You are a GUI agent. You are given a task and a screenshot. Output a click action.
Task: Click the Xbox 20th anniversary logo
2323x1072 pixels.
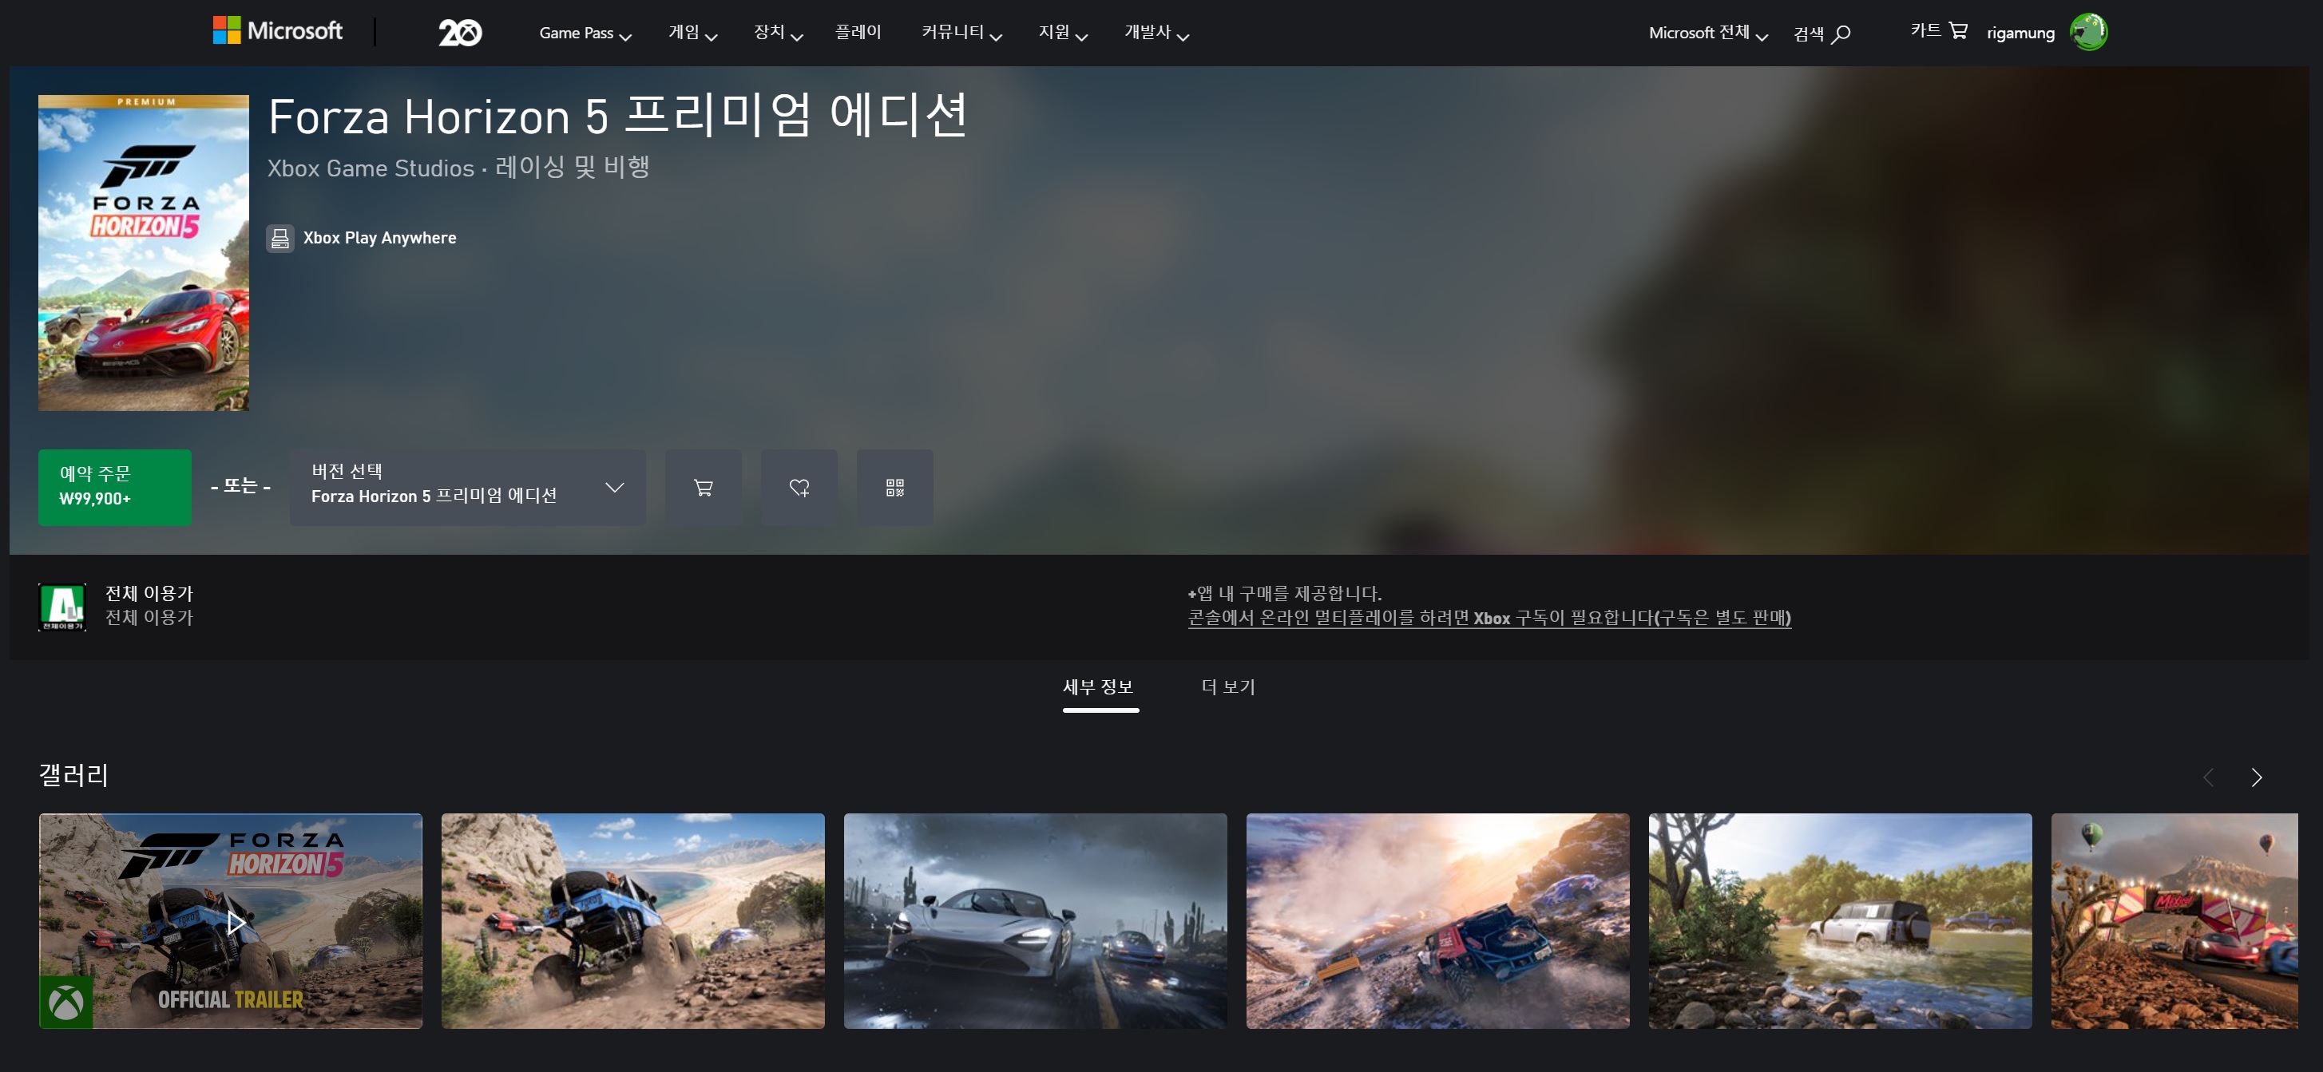tap(460, 33)
